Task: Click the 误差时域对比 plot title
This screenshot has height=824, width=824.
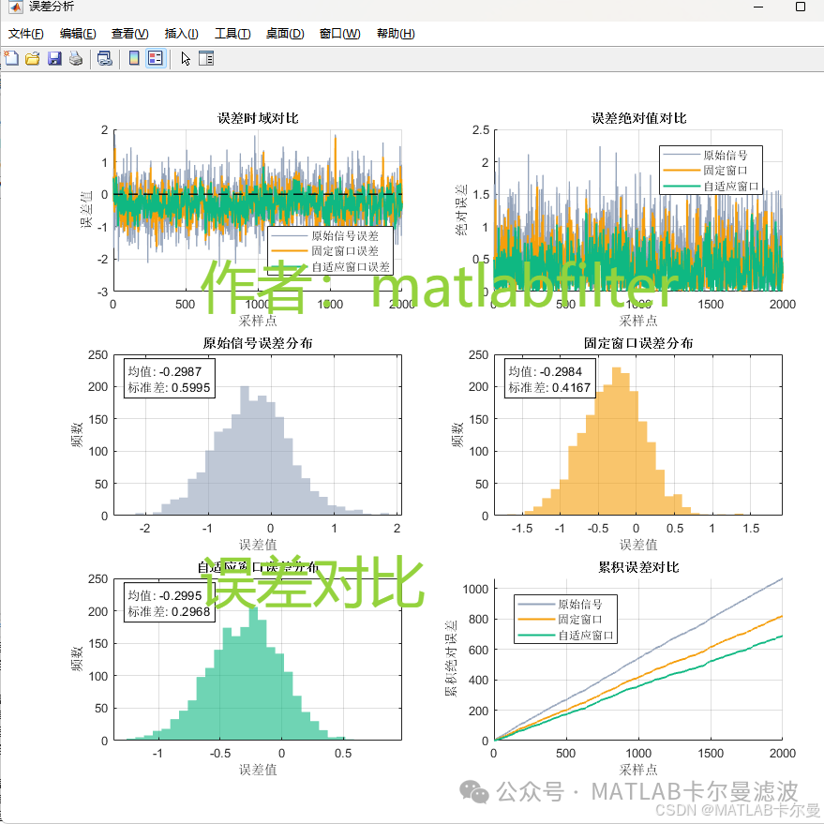Action: [x=258, y=118]
